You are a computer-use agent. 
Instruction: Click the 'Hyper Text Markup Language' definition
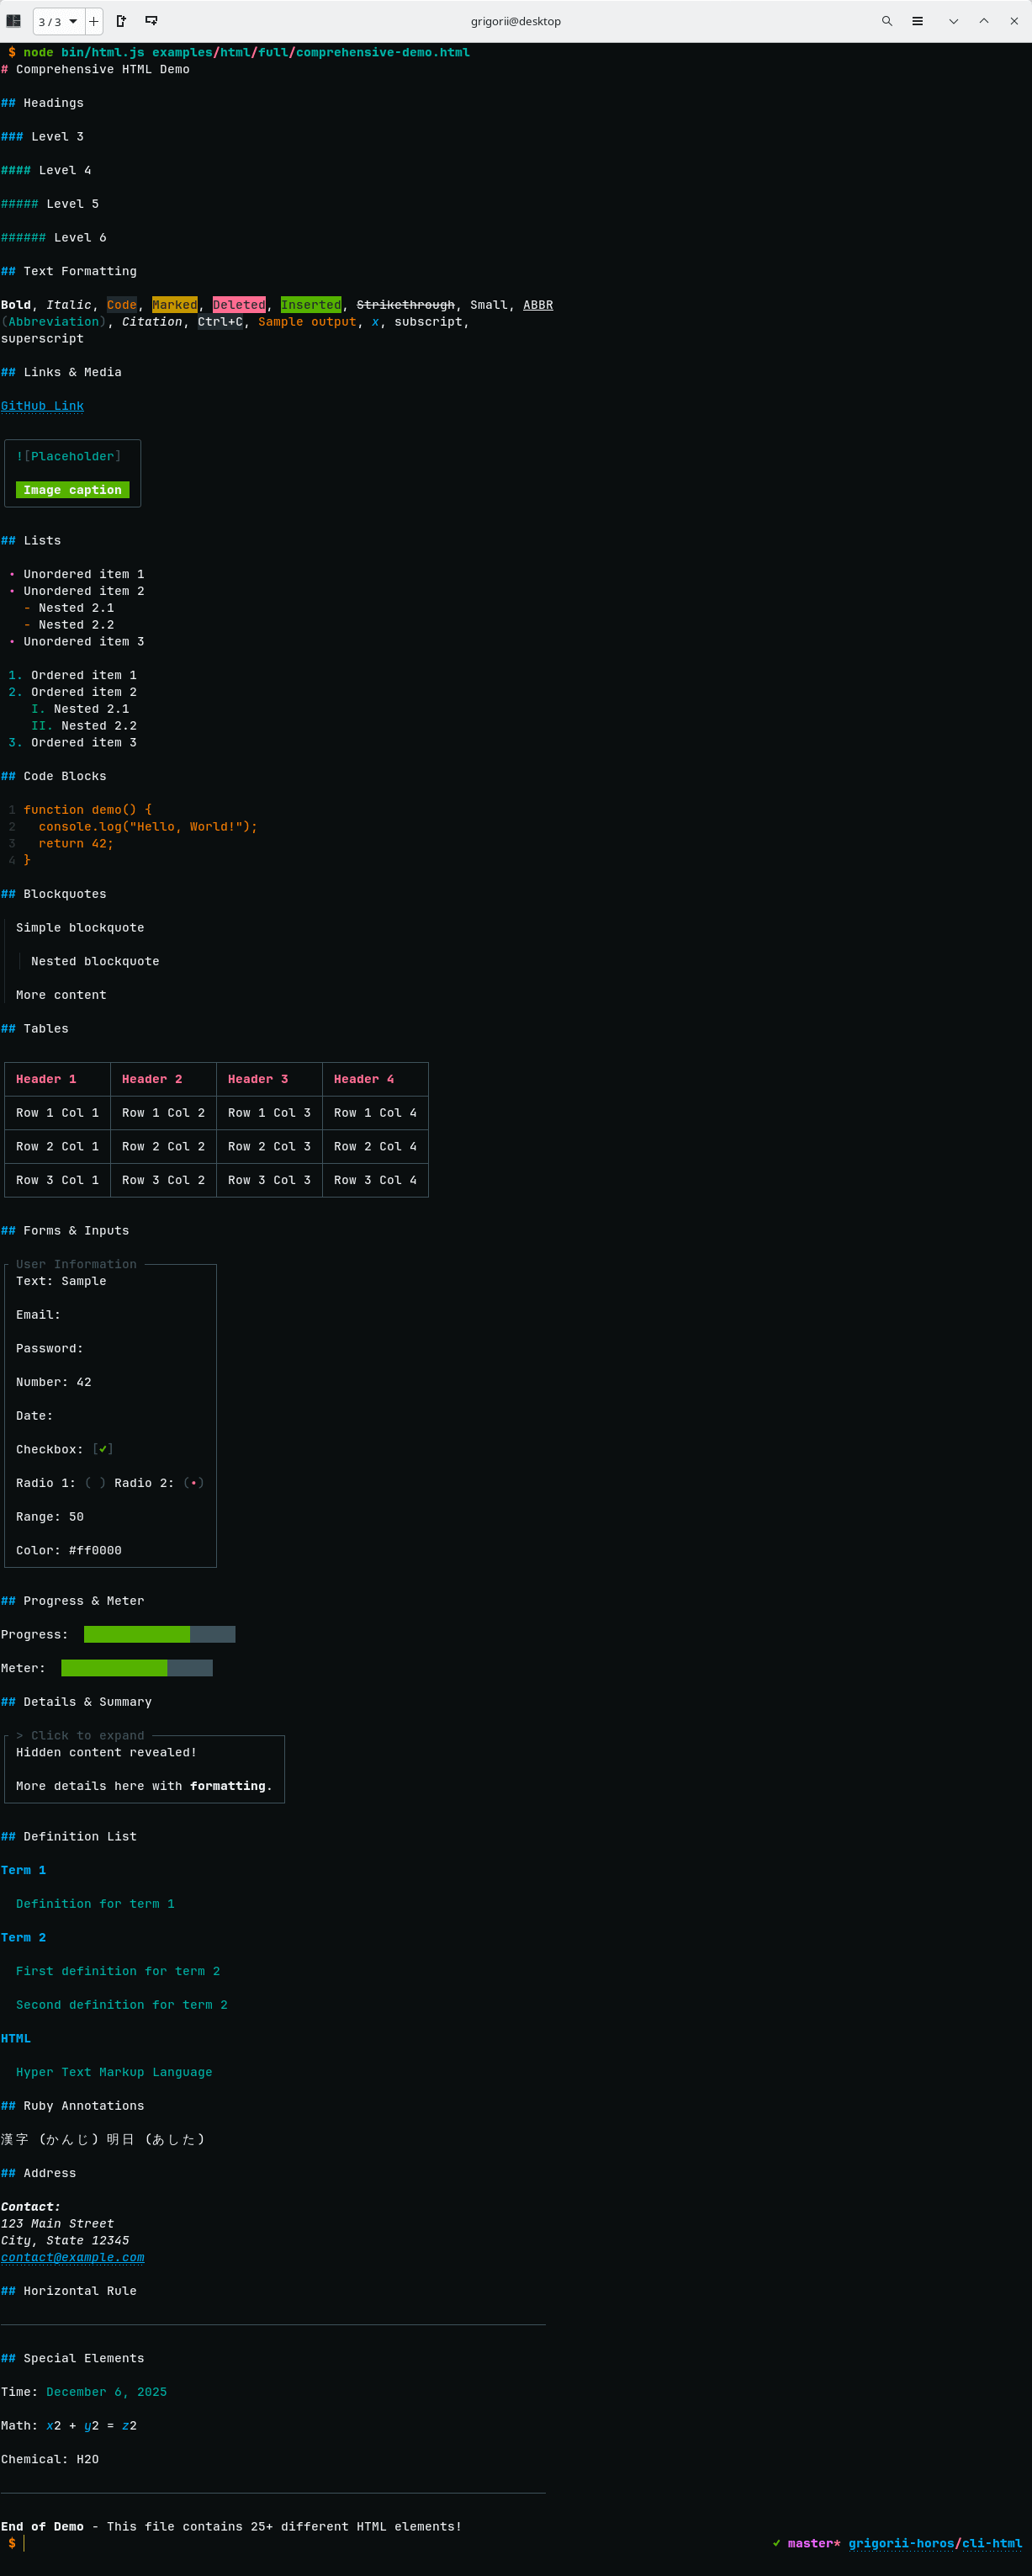pyautogui.click(x=114, y=2072)
